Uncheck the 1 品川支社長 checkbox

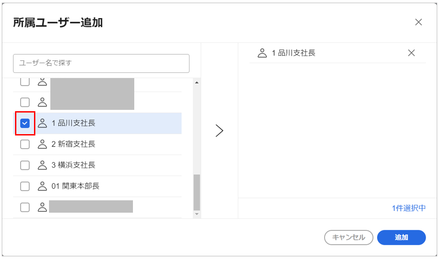pyautogui.click(x=25, y=123)
